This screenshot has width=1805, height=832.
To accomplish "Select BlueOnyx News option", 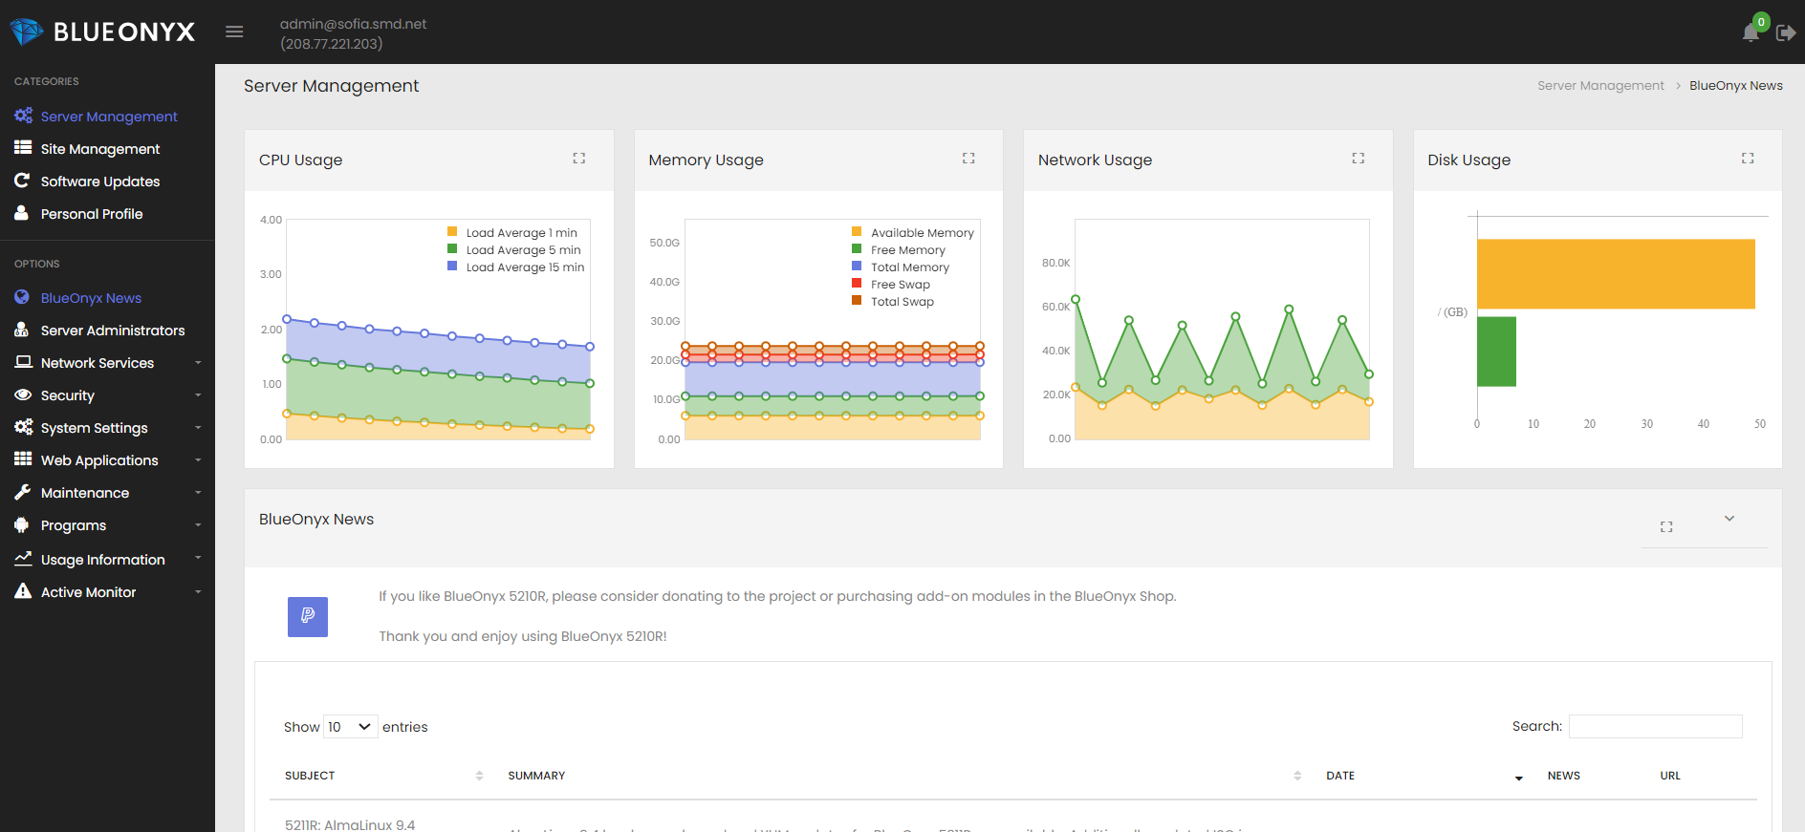I will coord(91,298).
